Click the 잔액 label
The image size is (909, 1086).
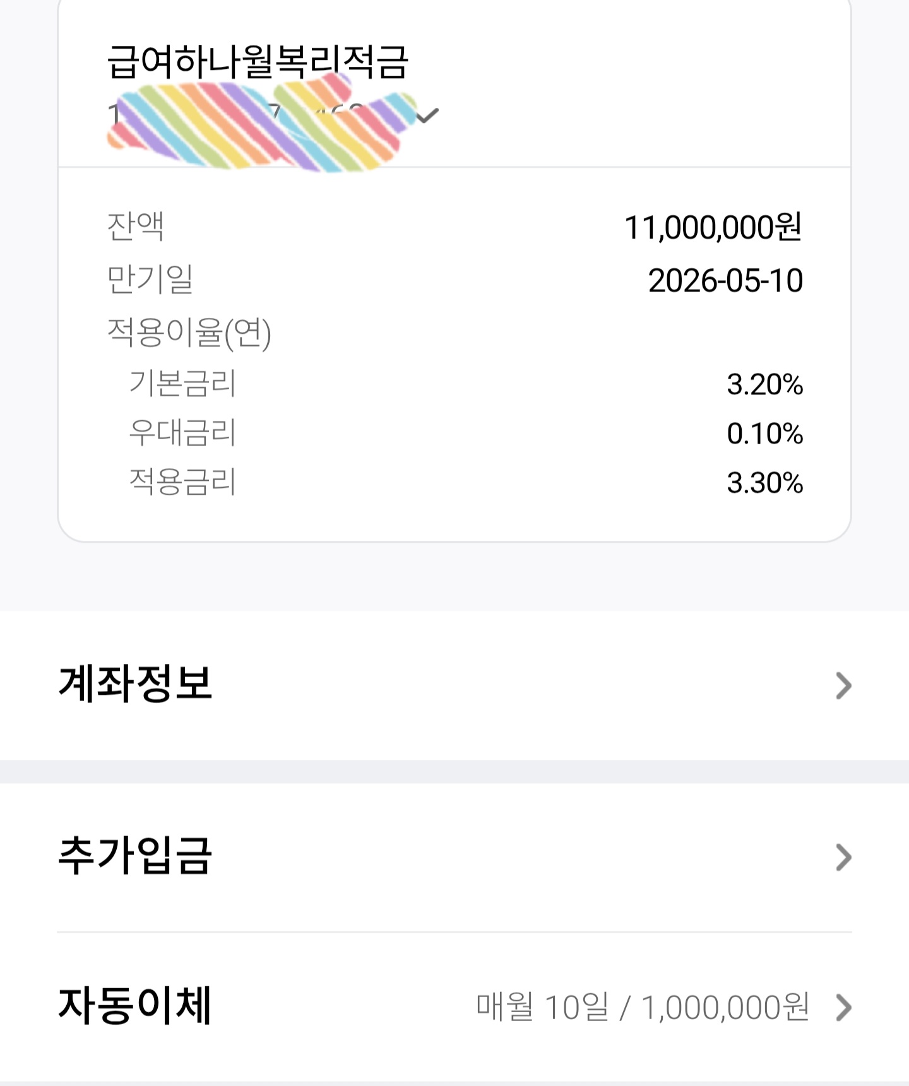tap(136, 226)
